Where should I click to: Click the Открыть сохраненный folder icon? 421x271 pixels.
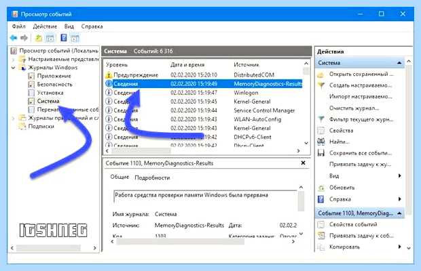321,75
